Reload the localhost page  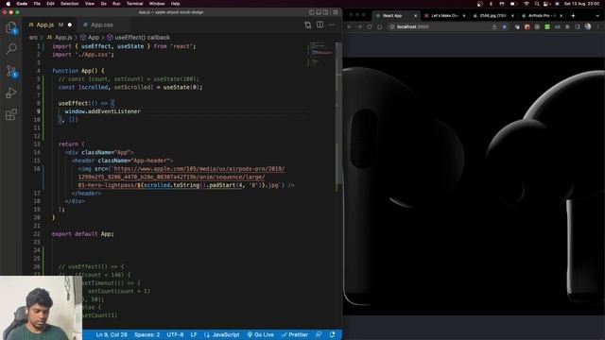click(x=370, y=27)
